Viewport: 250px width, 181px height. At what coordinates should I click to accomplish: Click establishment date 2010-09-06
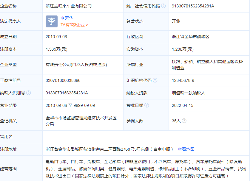click(56, 37)
